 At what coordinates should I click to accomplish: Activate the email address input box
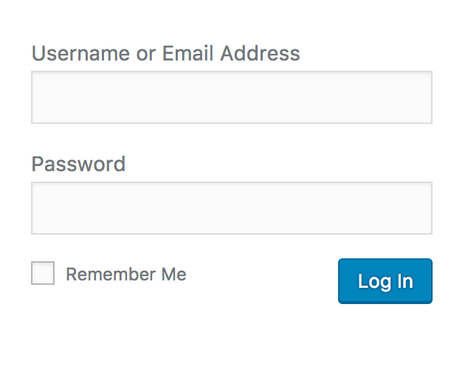231,97
